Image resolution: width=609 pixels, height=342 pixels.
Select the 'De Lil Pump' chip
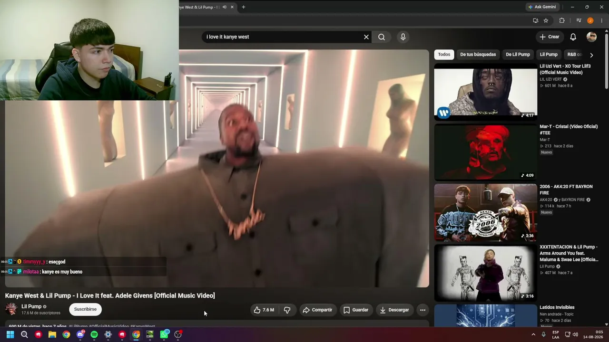click(518, 55)
